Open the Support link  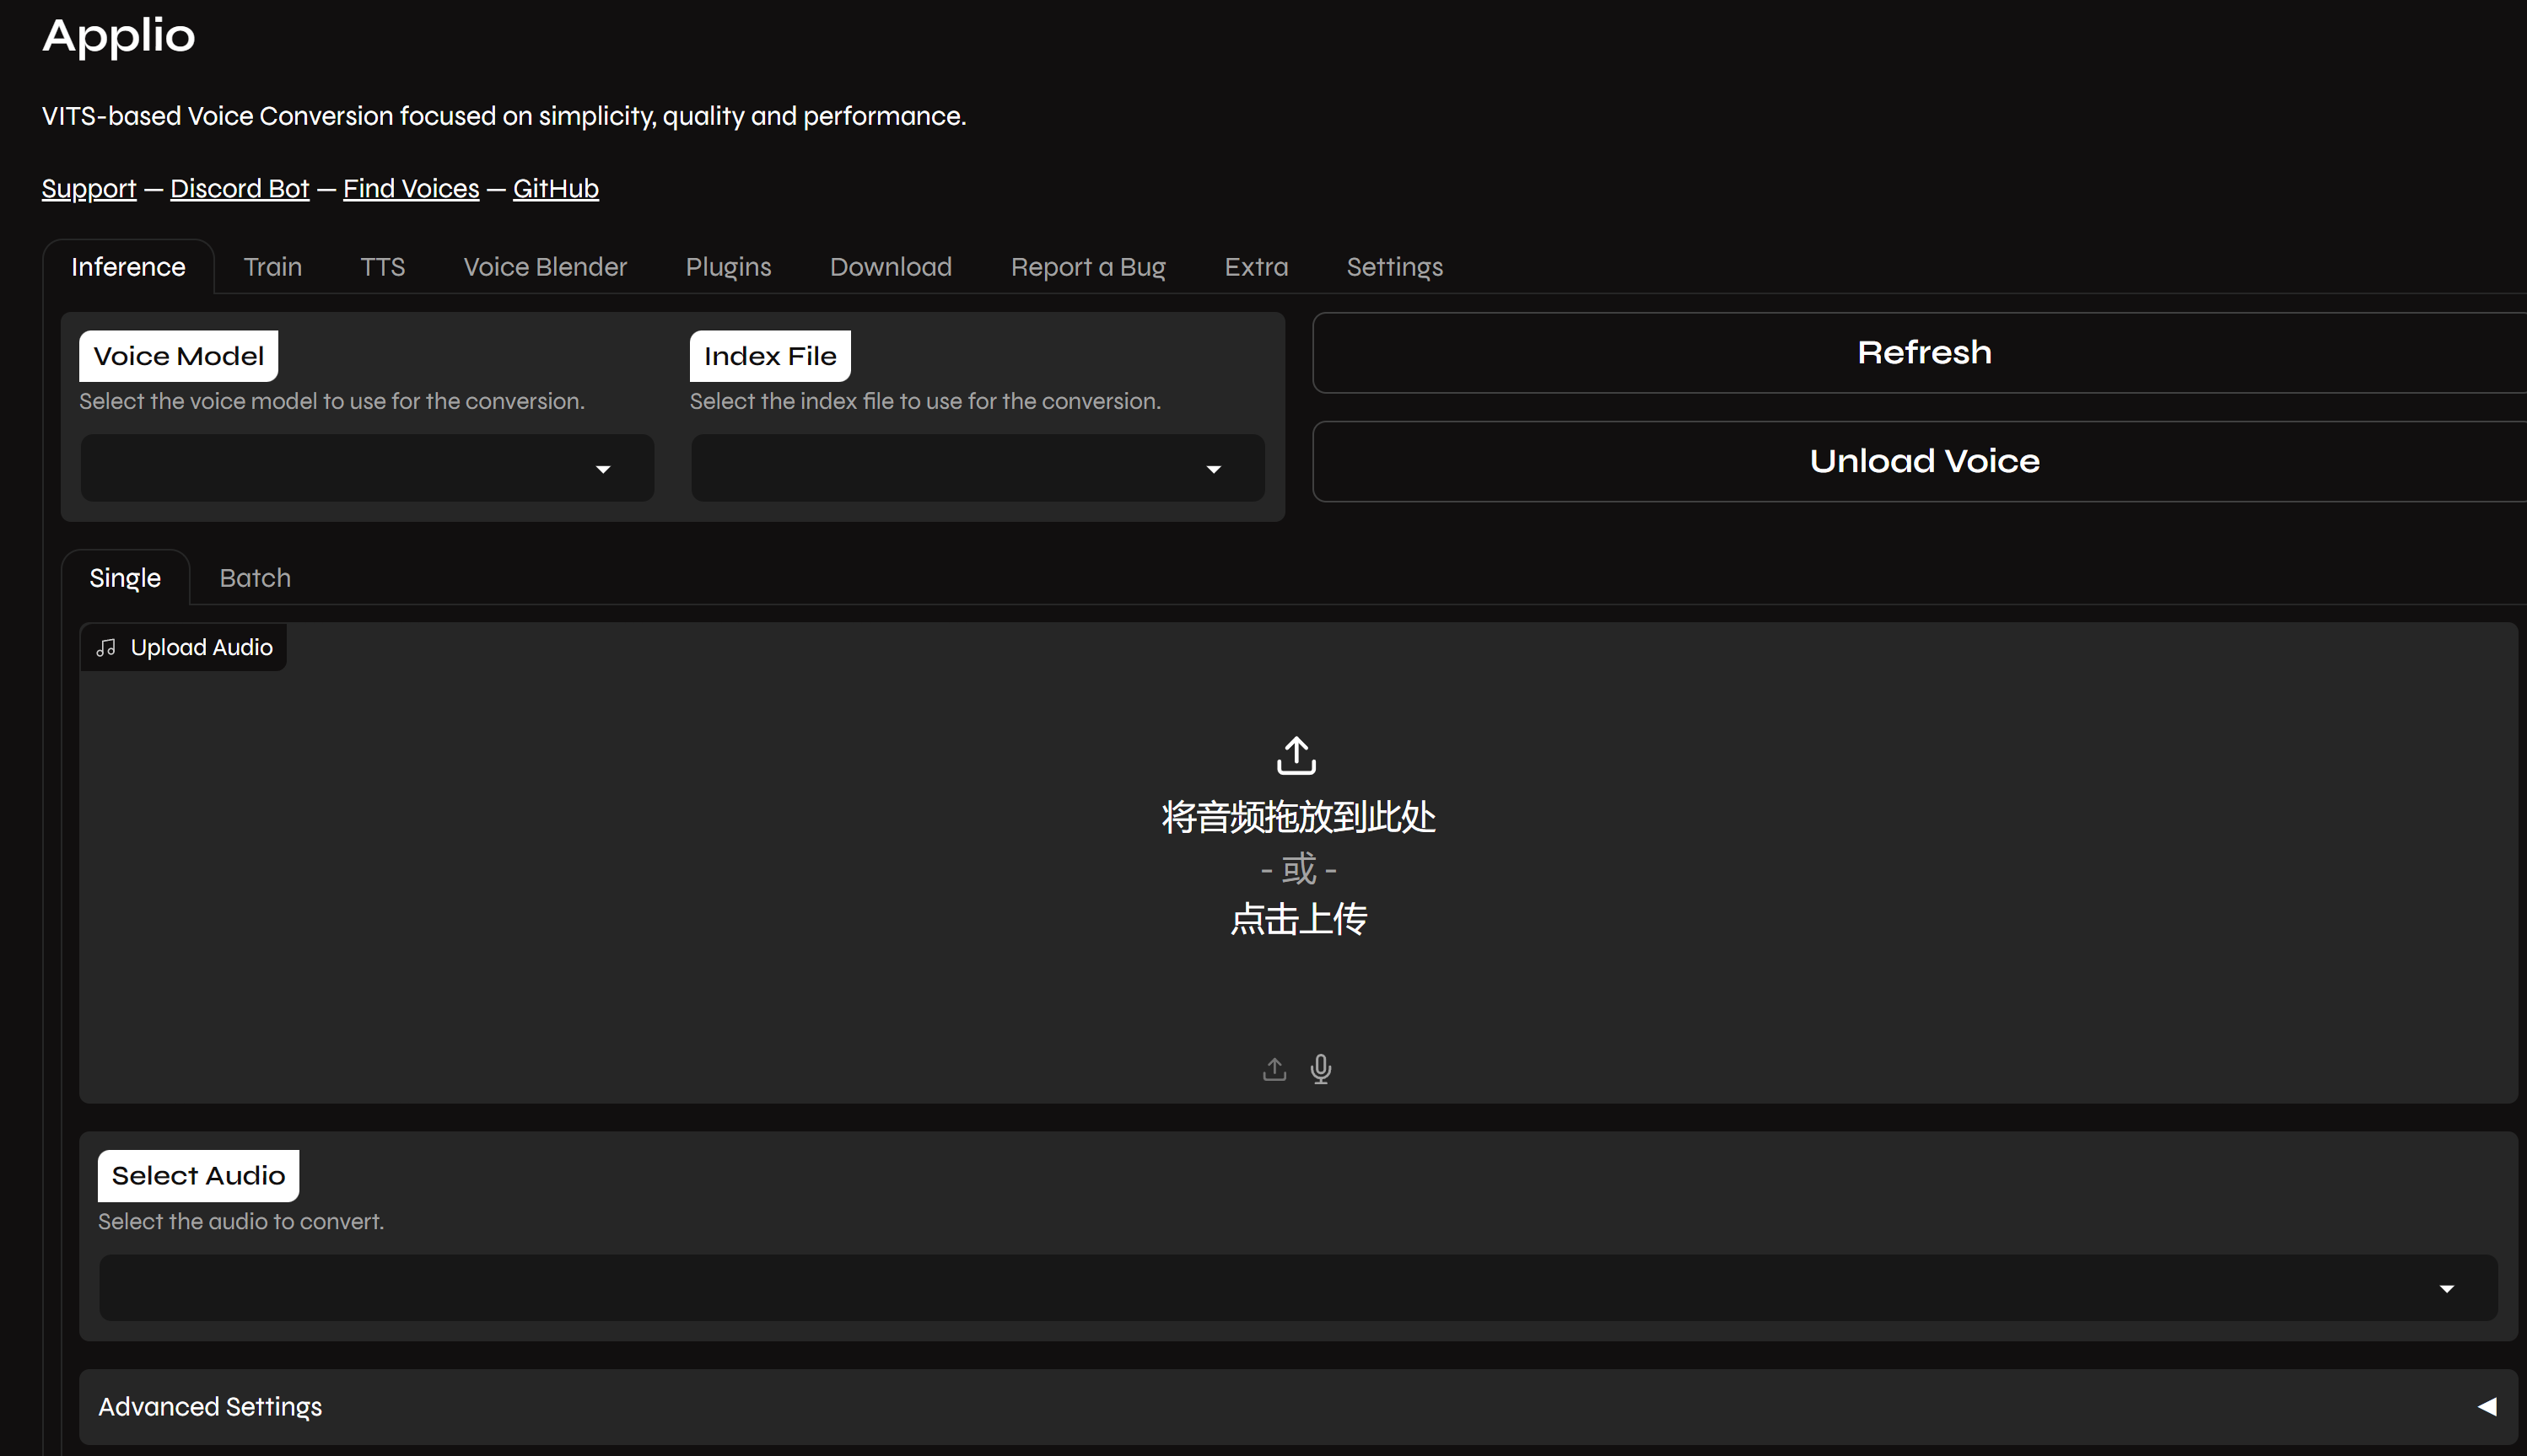pyautogui.click(x=89, y=189)
